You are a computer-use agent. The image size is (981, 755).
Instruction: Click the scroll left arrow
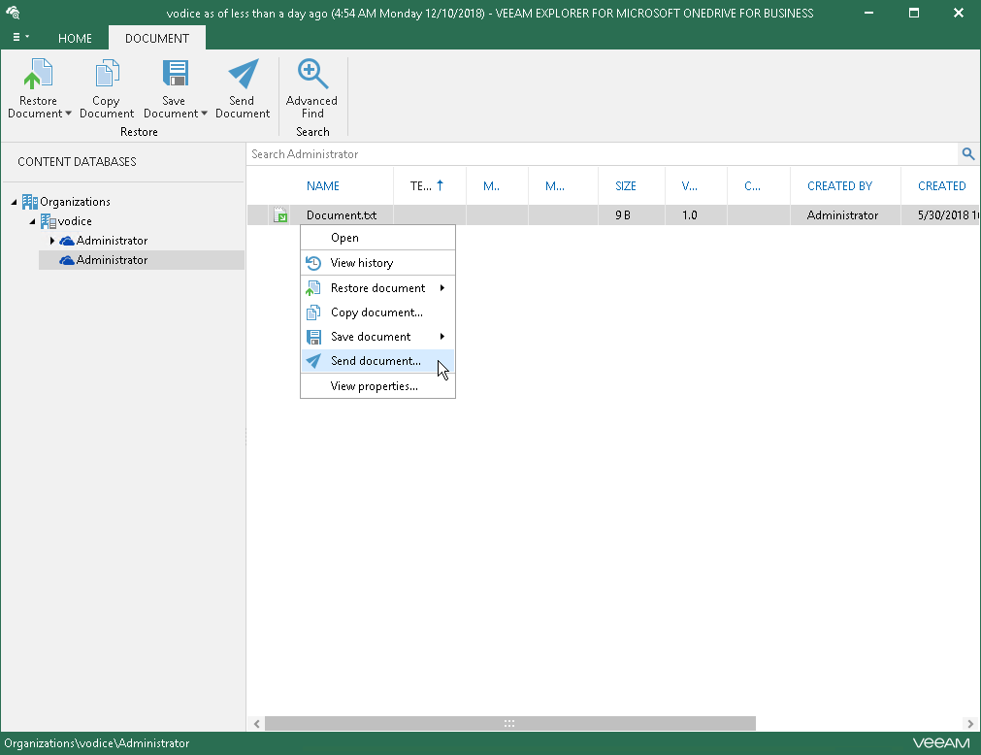(x=256, y=724)
